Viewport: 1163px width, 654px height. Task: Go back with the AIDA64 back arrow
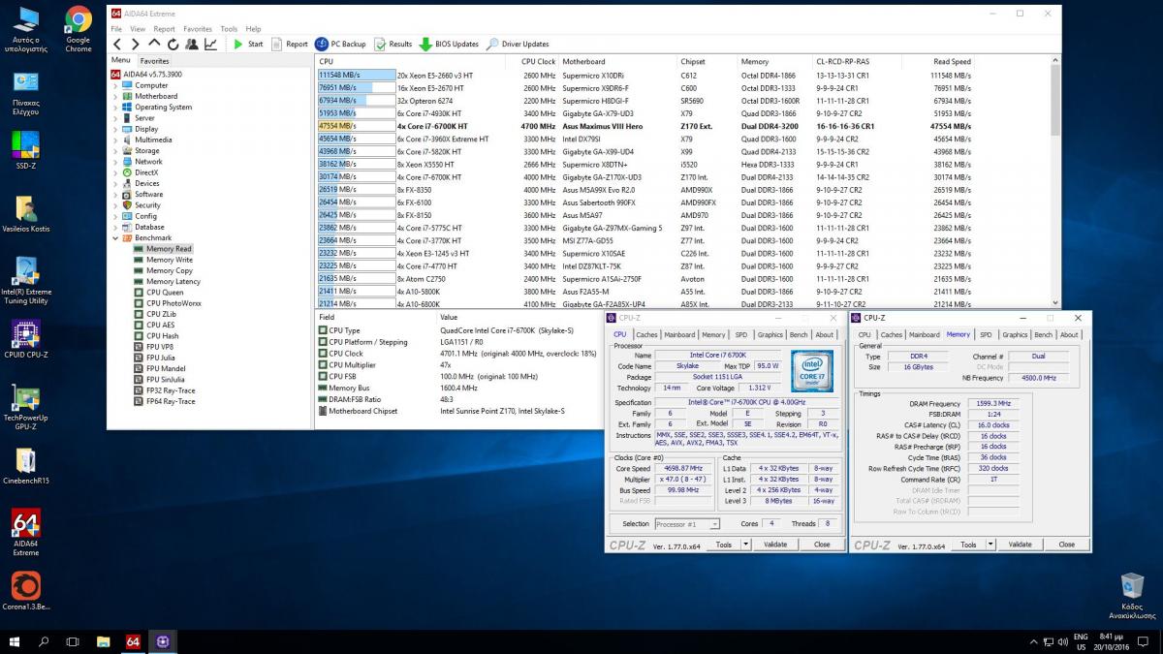117,44
